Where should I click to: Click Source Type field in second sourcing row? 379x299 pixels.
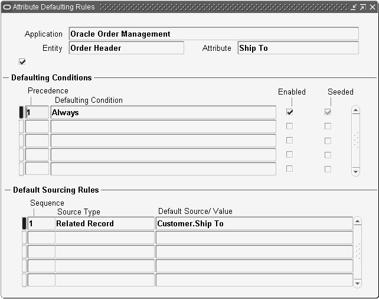104,238
